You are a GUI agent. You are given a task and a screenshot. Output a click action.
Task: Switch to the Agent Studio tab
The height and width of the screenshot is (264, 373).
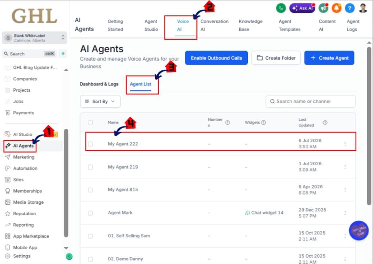151,25
